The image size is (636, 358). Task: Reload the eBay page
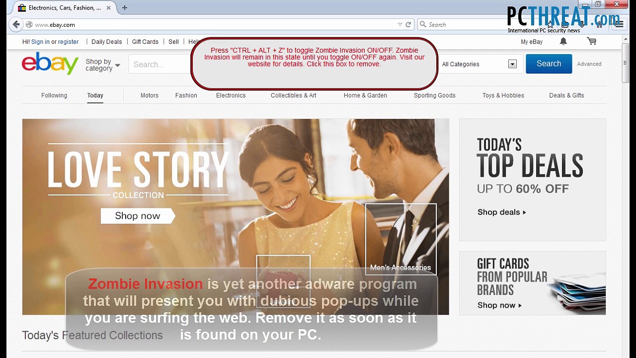408,24
